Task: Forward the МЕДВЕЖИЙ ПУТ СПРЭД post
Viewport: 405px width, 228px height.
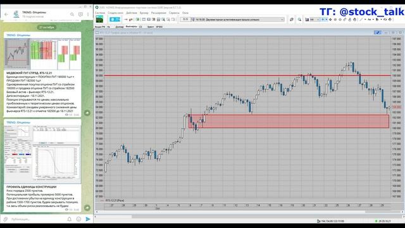Action: click(x=87, y=113)
